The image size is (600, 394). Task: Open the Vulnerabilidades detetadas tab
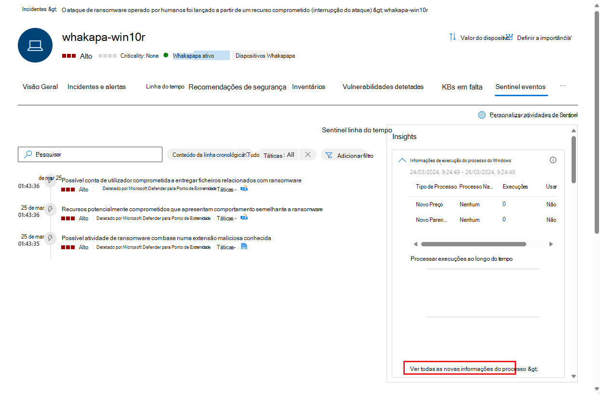(x=383, y=87)
